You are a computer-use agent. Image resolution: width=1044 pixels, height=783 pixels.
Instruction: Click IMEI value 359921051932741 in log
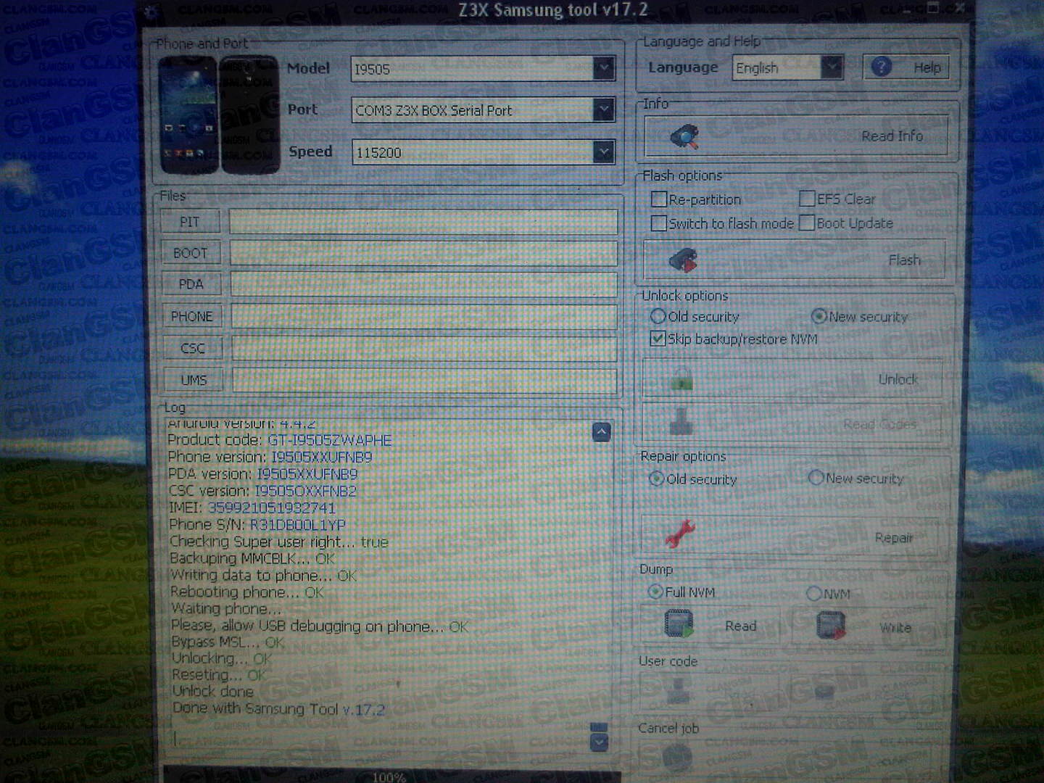[272, 508]
